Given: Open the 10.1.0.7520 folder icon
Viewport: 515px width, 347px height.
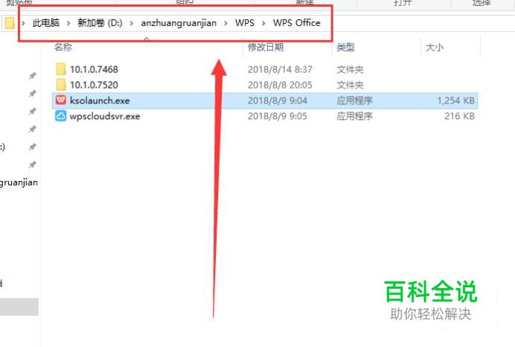Looking at the screenshot, I should click(x=61, y=84).
